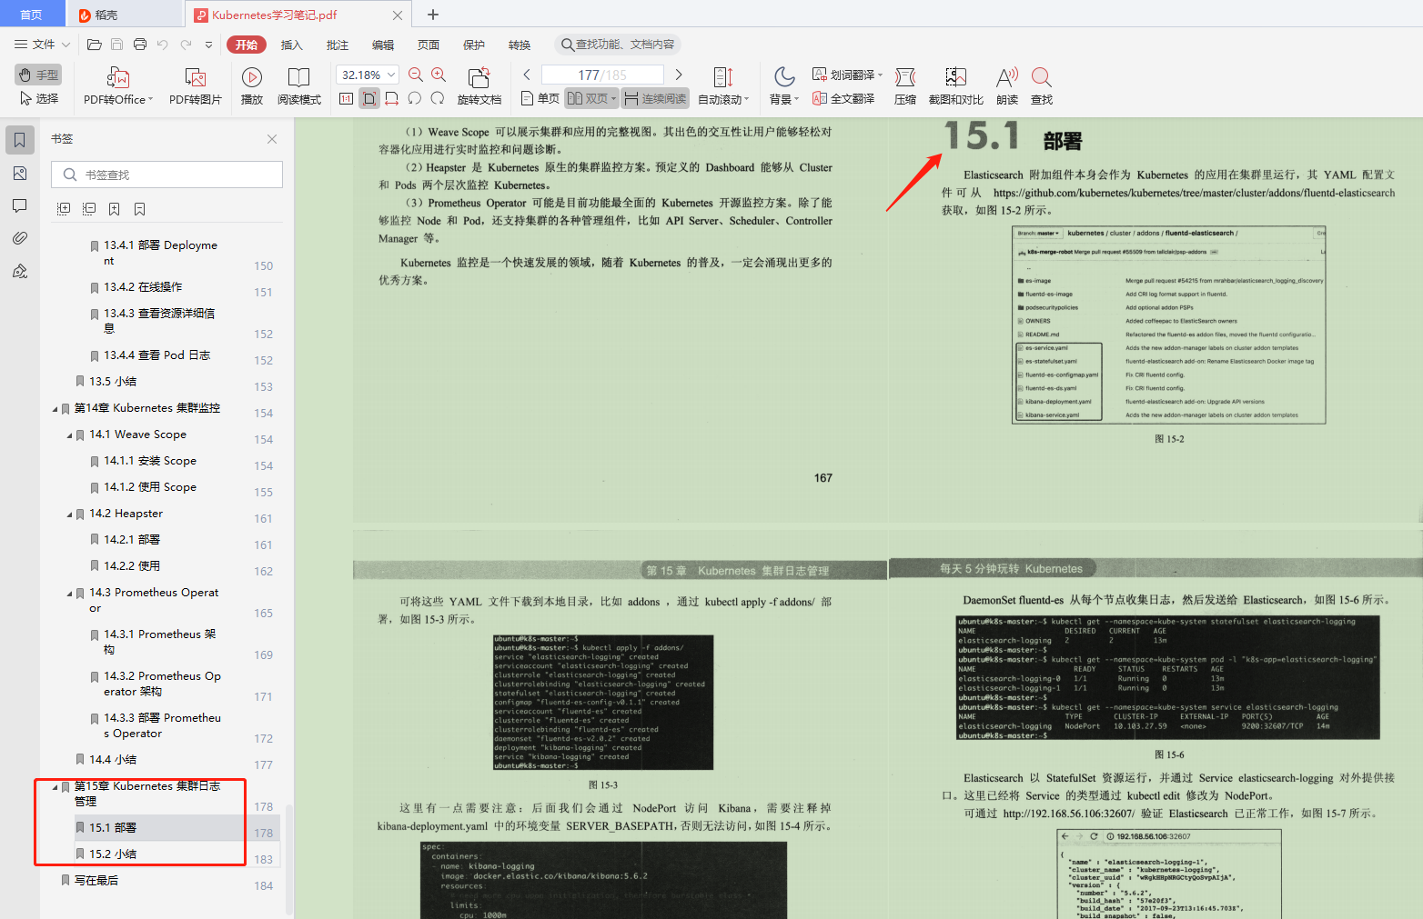Rotate the page counterclockwise
Image resolution: width=1423 pixels, height=919 pixels.
pos(415,98)
